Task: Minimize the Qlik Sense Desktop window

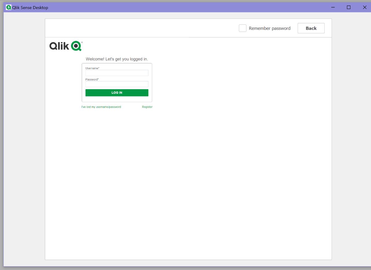Action: pyautogui.click(x=333, y=7)
